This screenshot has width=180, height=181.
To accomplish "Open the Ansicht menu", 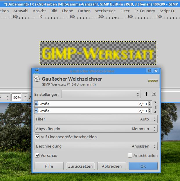I will [39, 11].
